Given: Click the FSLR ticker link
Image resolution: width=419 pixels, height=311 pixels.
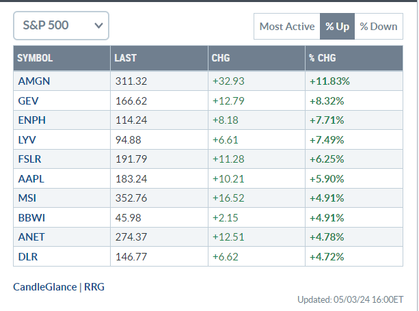Looking at the screenshot, I should (31, 159).
